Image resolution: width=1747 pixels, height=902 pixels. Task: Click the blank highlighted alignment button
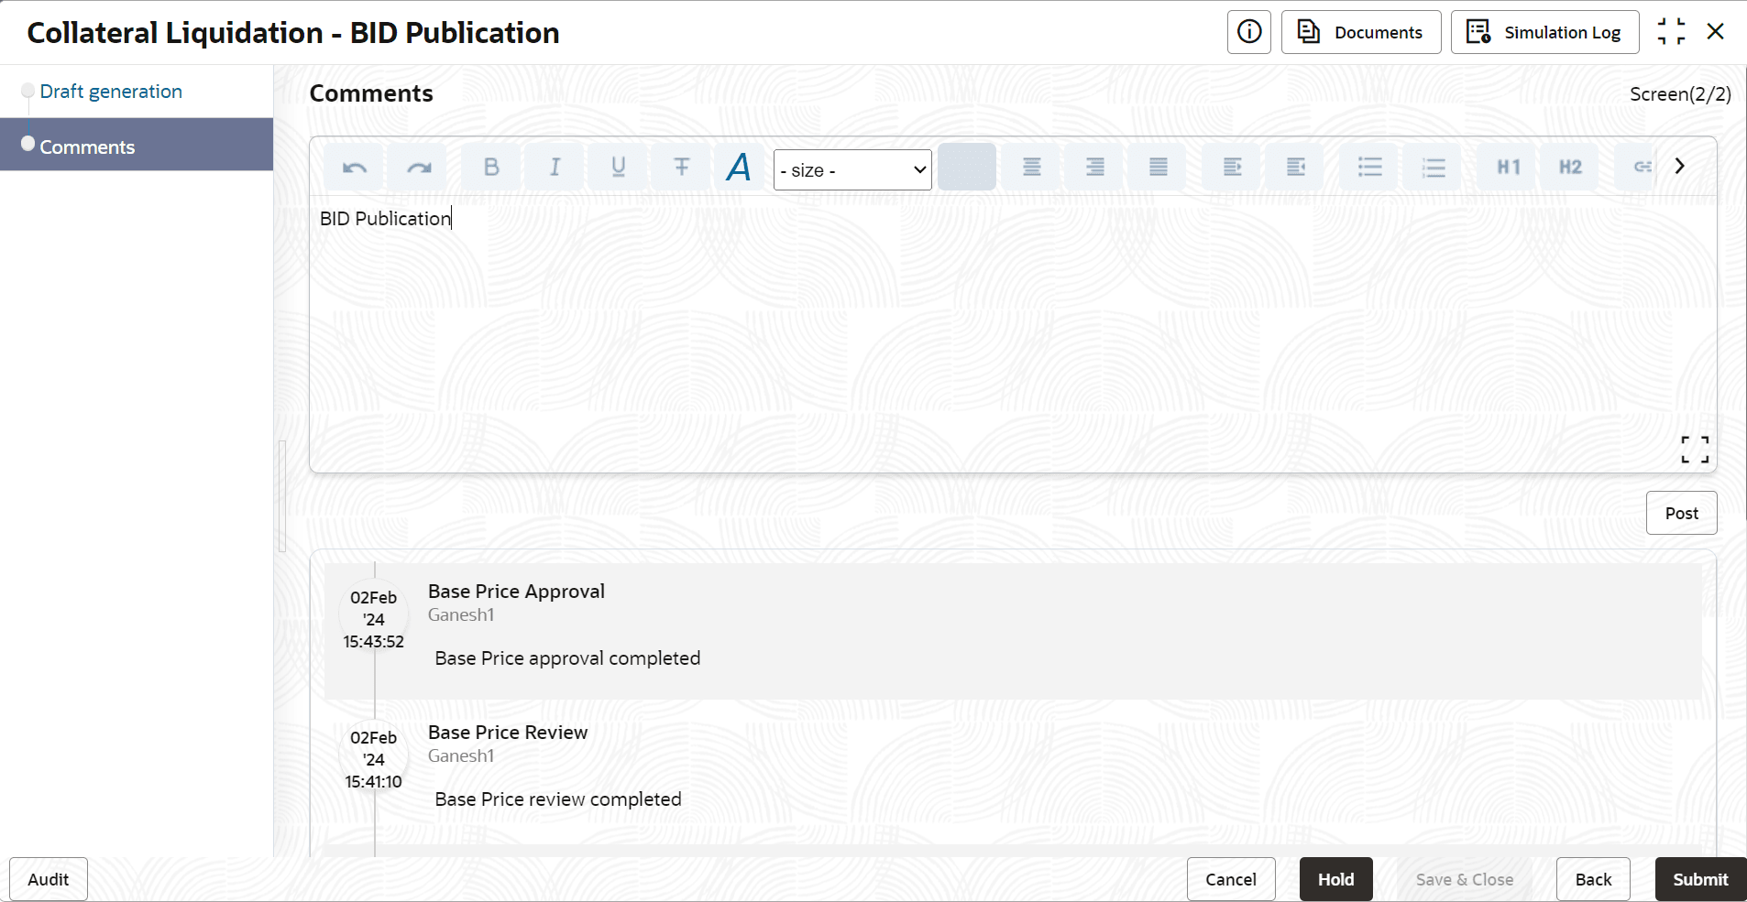[967, 167]
